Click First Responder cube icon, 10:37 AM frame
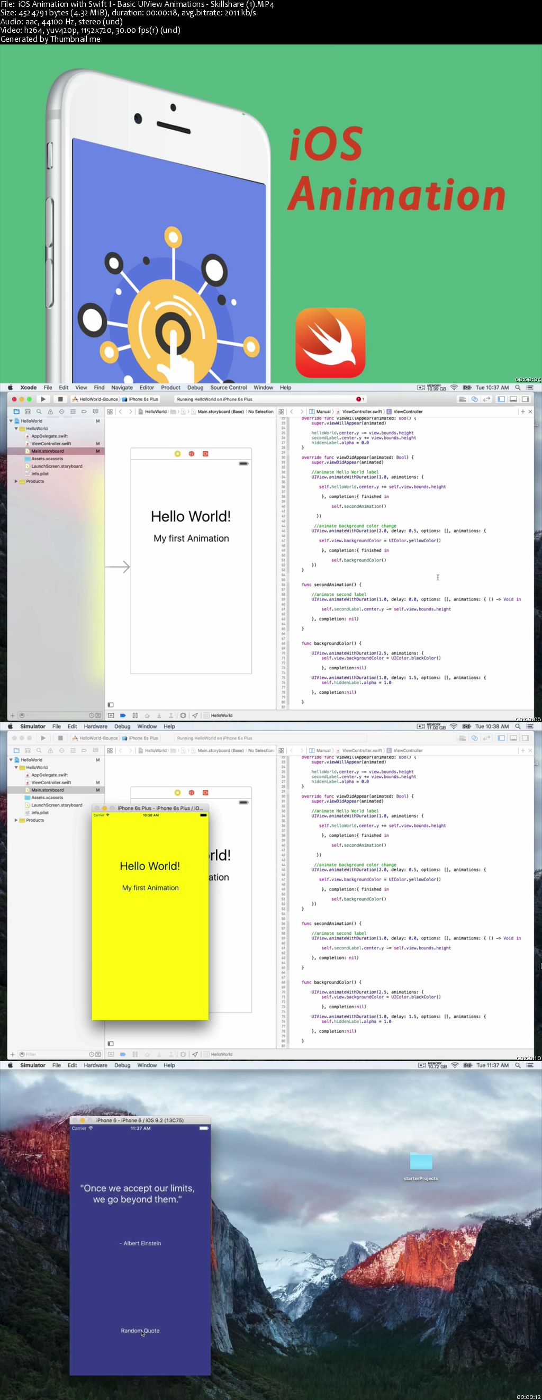Screen dimensions: 542x1400 (x=191, y=453)
